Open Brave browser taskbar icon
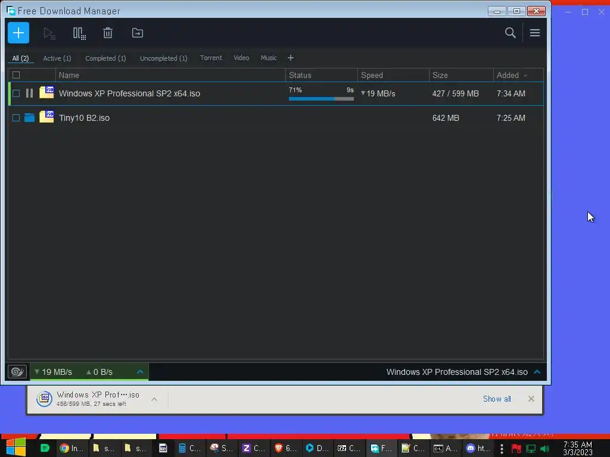 pos(286,448)
